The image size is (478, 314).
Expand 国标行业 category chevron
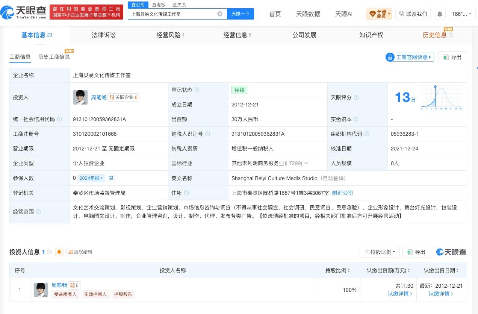306,163
